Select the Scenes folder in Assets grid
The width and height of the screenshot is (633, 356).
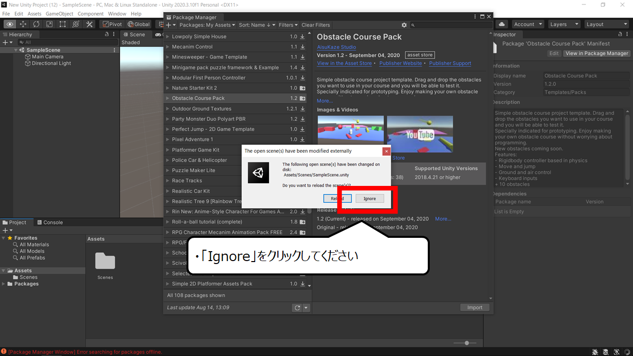click(105, 266)
